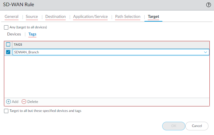Expand the SDWAN_Branch tag dropdown arrow
The width and height of the screenshot is (214, 135).
tap(206, 52)
